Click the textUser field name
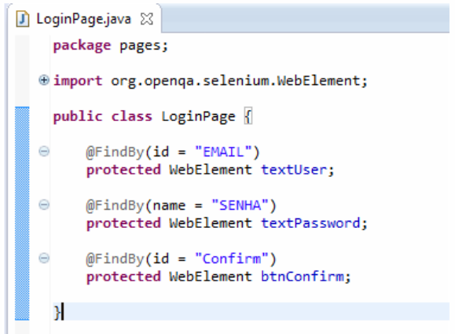 click(x=294, y=170)
